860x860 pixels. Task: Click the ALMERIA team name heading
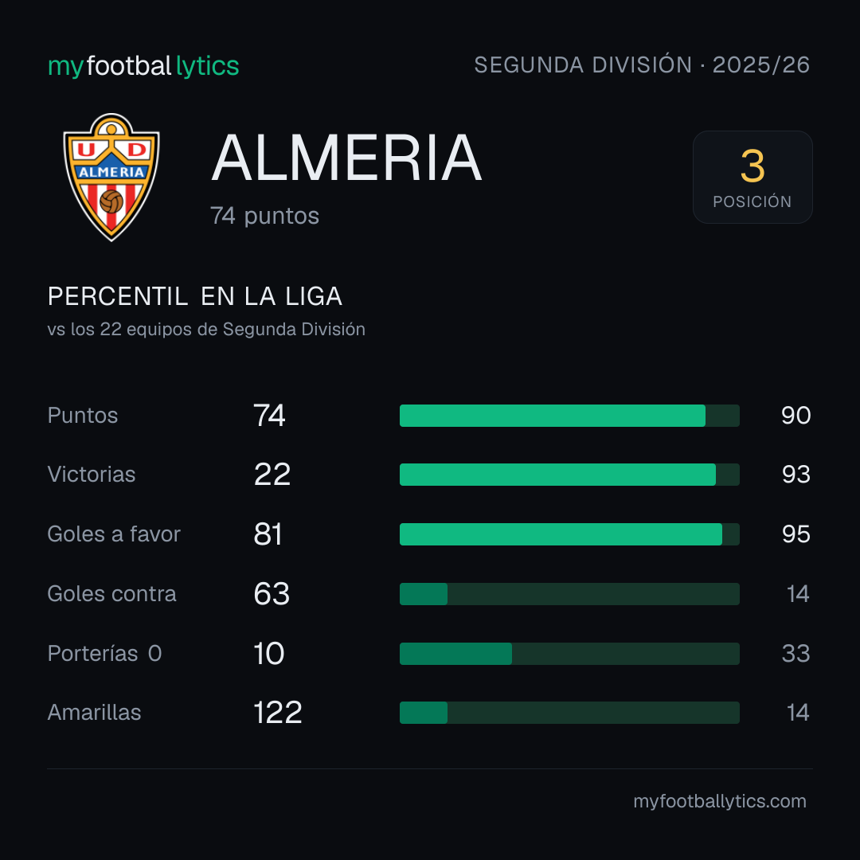[x=346, y=158]
